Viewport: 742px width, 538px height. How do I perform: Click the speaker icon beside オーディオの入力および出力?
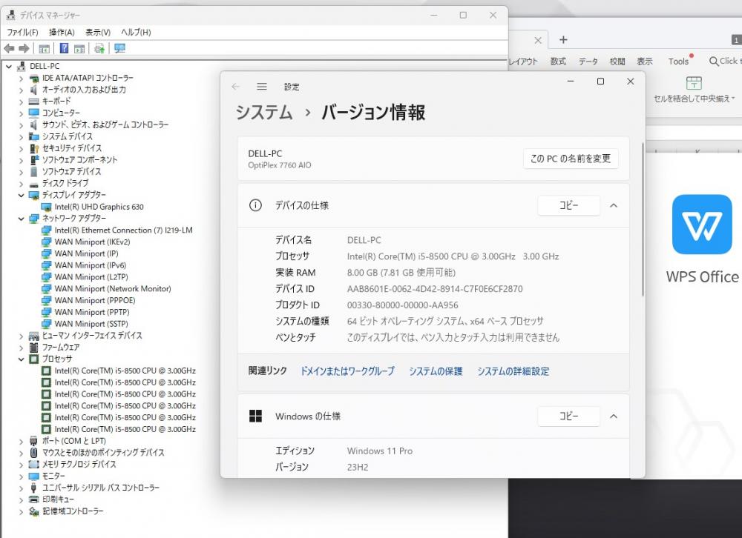click(33, 90)
